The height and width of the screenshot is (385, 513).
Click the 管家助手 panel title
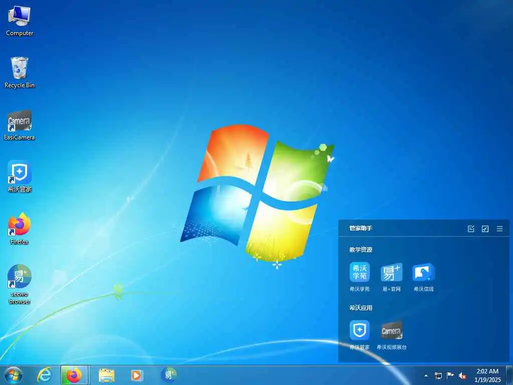tap(361, 228)
